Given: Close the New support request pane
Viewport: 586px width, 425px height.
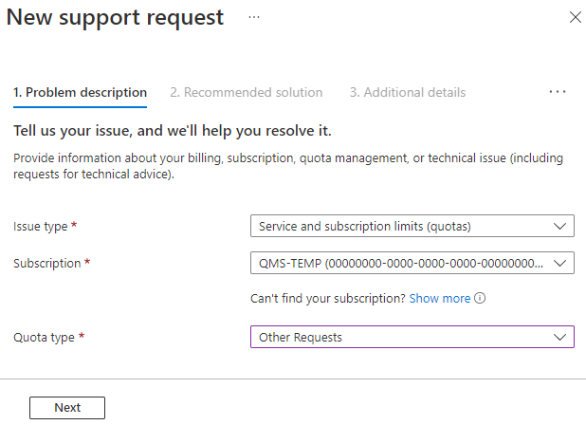Looking at the screenshot, I should [575, 18].
